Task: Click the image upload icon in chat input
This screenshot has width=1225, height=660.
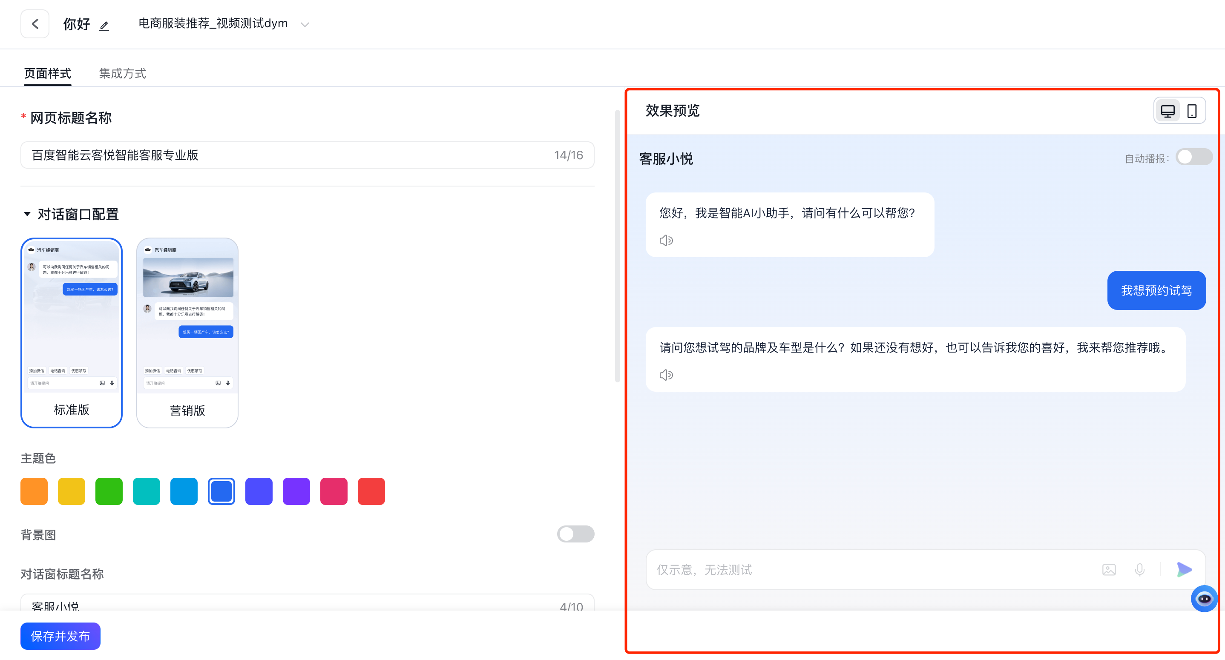Action: tap(1110, 570)
